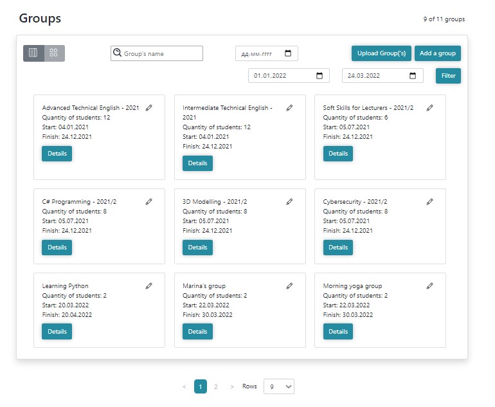This screenshot has height=407, width=495.
Task: Edit C# Programming - 2021/2 group
Action: coord(149,202)
